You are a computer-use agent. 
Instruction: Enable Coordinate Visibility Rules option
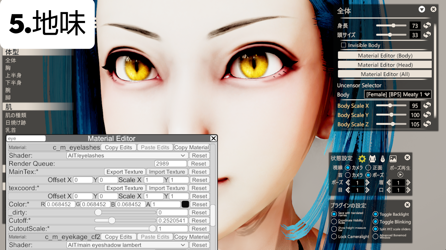coord(334,222)
